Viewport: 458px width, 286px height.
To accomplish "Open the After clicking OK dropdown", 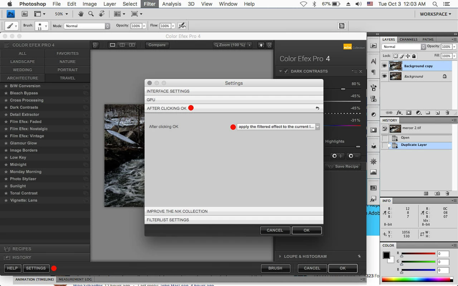I will point(278,127).
